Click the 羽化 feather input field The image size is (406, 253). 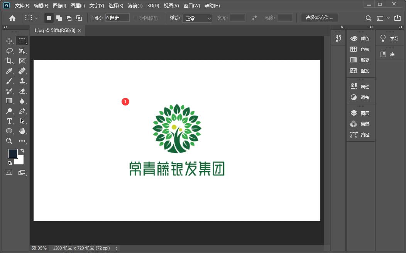[117, 18]
